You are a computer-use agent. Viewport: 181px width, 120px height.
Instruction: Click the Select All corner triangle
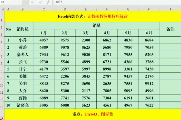pos(3,9)
